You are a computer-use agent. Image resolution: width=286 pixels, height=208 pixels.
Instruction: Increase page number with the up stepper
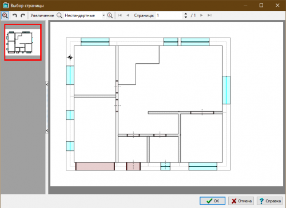[186, 14]
